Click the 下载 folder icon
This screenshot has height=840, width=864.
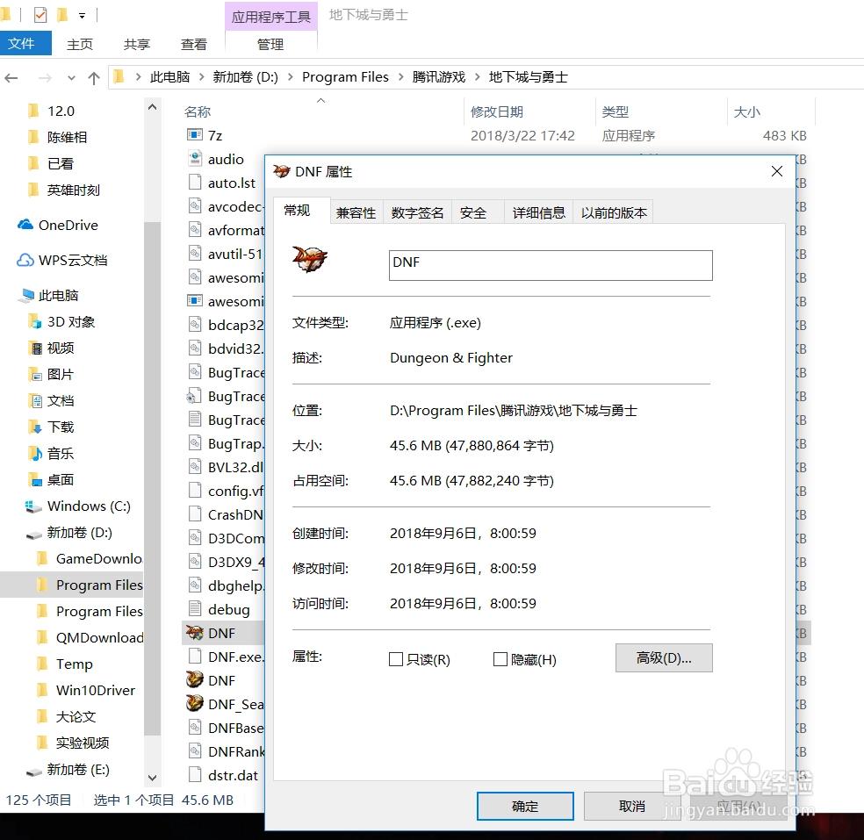pyautogui.click(x=35, y=427)
